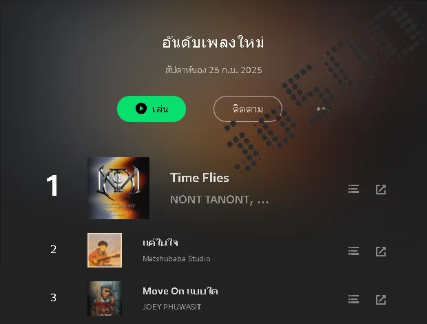The height and width of the screenshot is (324, 427).
Task: Click the list icon for Time Flies
Action: pyautogui.click(x=353, y=189)
